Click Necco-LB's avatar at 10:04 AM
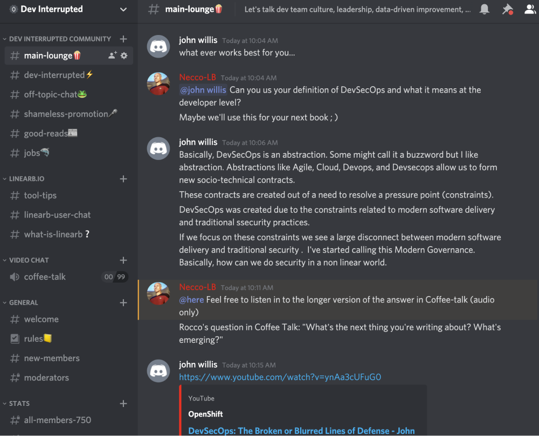The image size is (539, 436). [x=159, y=83]
